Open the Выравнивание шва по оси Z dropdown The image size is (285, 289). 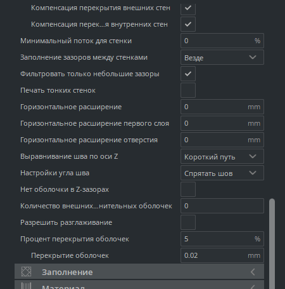222,156
